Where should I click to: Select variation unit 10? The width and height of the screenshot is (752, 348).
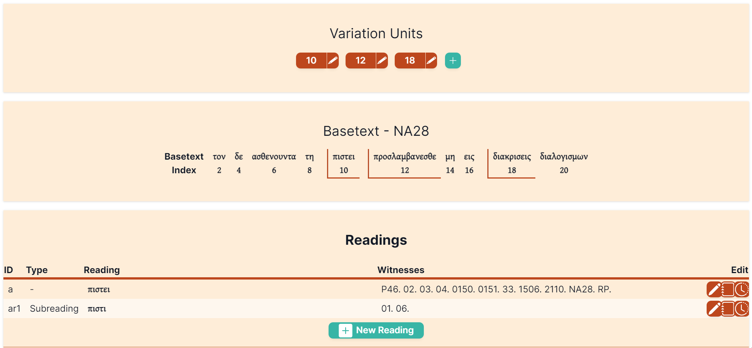coord(311,61)
